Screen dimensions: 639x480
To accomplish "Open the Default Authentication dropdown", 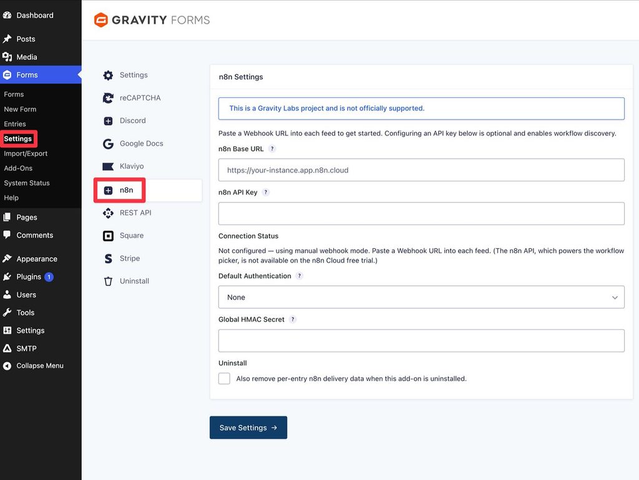I will point(421,297).
